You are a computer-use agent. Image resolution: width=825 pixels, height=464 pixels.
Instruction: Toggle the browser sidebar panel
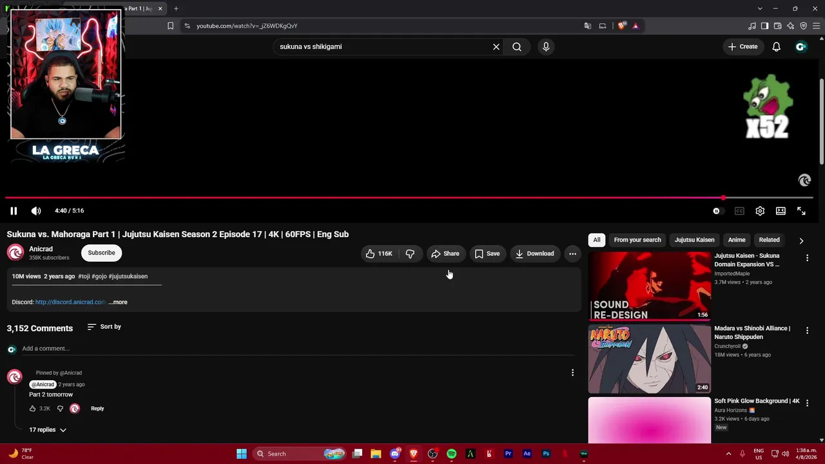[765, 26]
